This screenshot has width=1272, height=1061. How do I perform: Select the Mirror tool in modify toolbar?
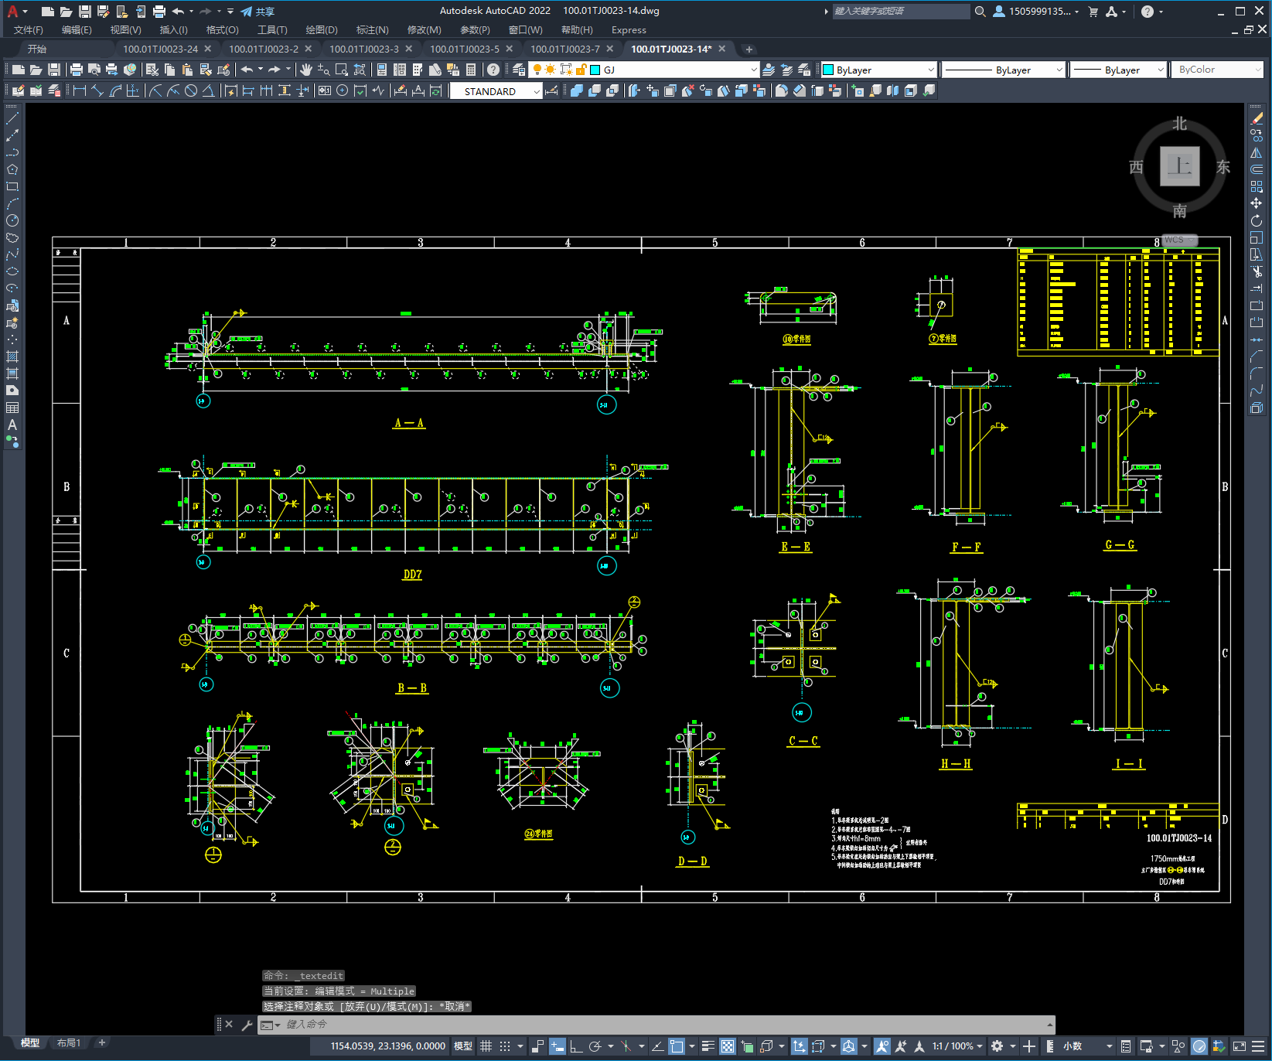click(1257, 152)
